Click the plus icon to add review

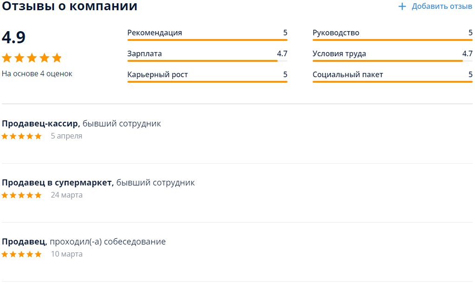point(402,7)
